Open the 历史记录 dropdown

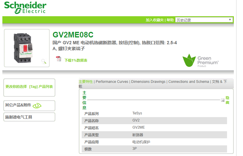click(204, 20)
